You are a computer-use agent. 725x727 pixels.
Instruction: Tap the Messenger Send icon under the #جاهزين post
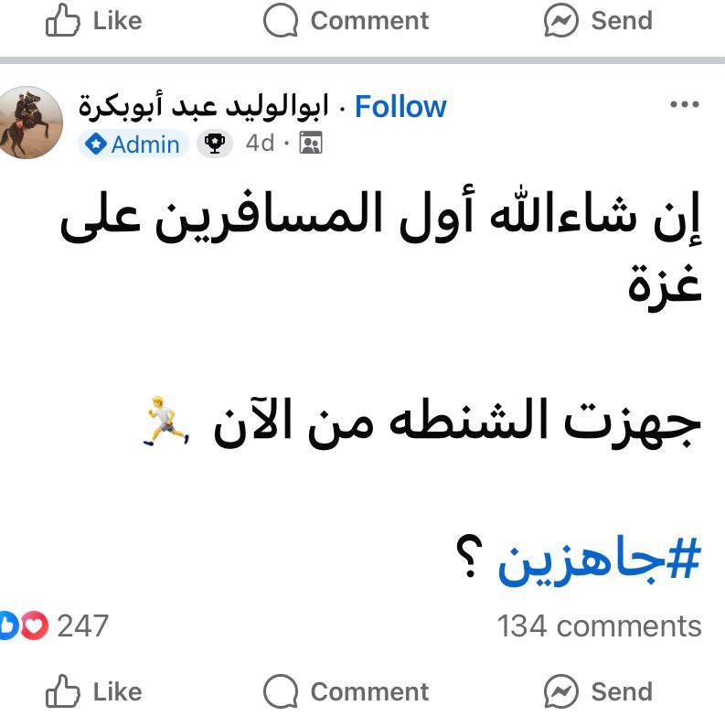point(561,692)
